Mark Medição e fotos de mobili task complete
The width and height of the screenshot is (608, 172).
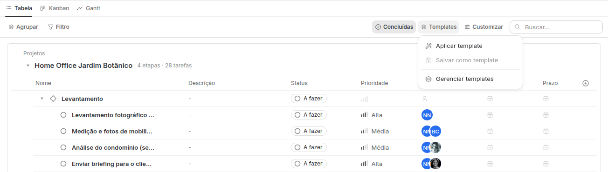point(63,131)
